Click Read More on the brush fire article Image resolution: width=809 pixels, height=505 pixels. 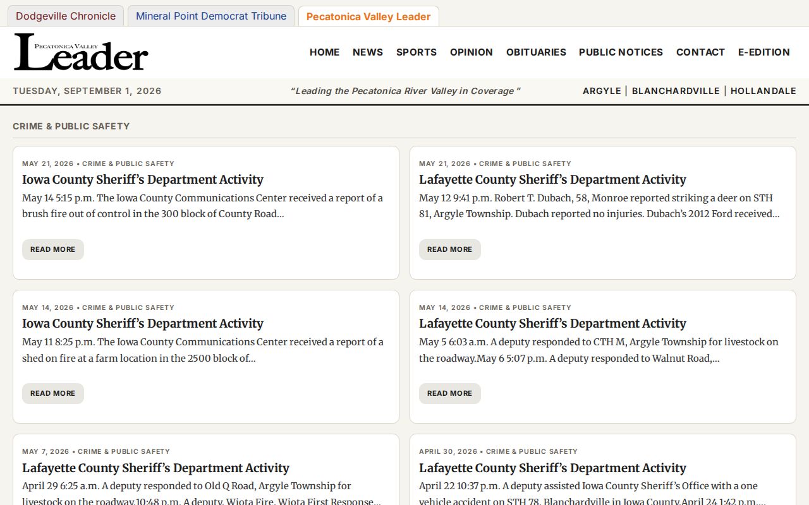(x=53, y=249)
